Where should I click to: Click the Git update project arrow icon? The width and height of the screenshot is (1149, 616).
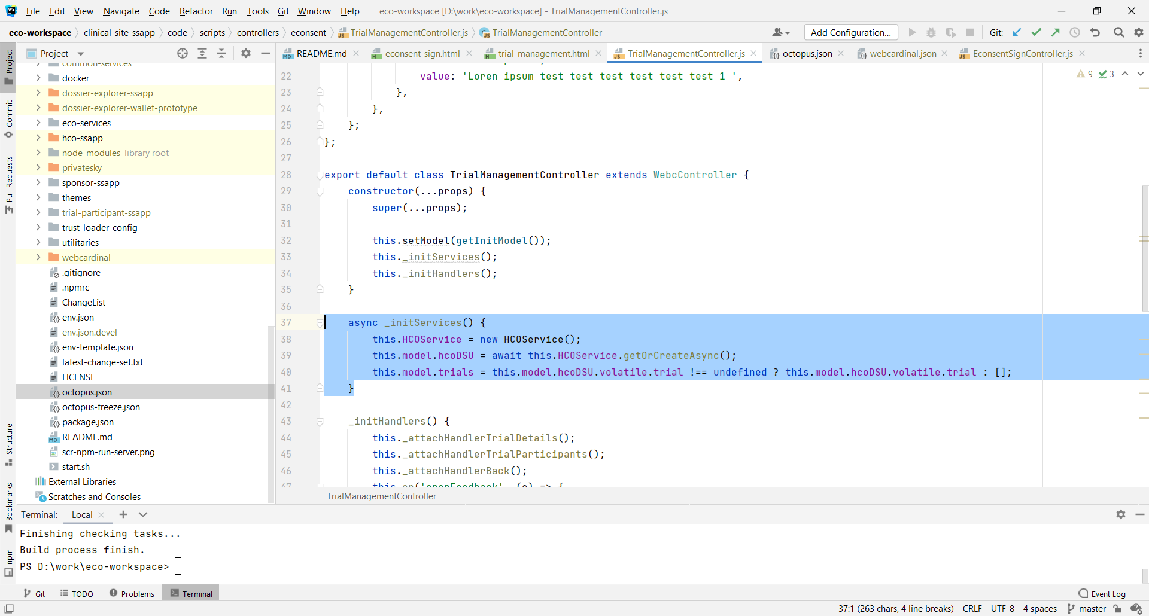click(1017, 32)
